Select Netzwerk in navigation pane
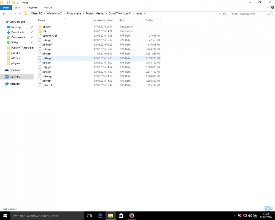This screenshot has width=275, height=220. coord(15,84)
